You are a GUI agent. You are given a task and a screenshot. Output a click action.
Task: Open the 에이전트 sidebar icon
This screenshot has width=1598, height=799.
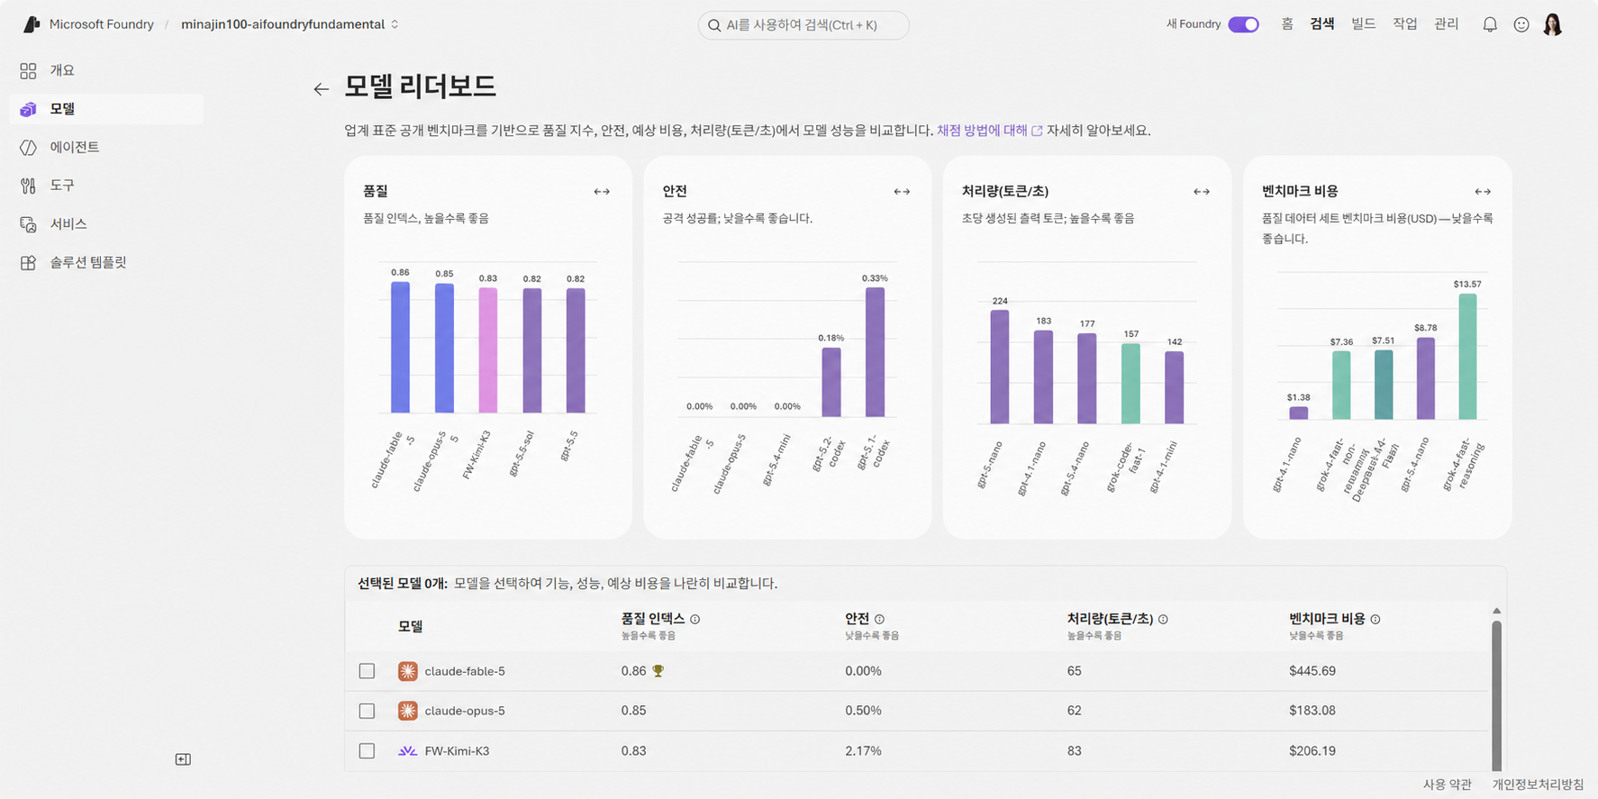[x=28, y=147]
